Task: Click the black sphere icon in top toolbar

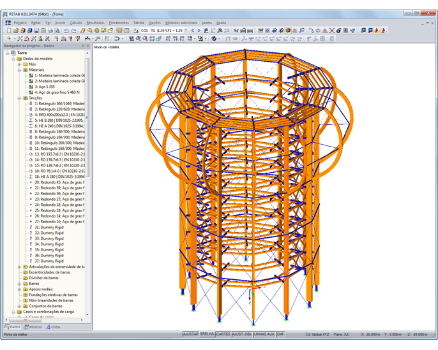Action: click(x=338, y=31)
